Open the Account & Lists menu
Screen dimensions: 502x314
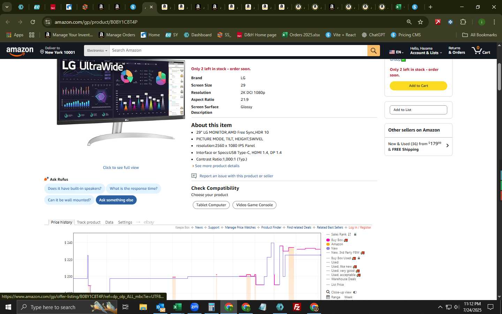(x=426, y=51)
